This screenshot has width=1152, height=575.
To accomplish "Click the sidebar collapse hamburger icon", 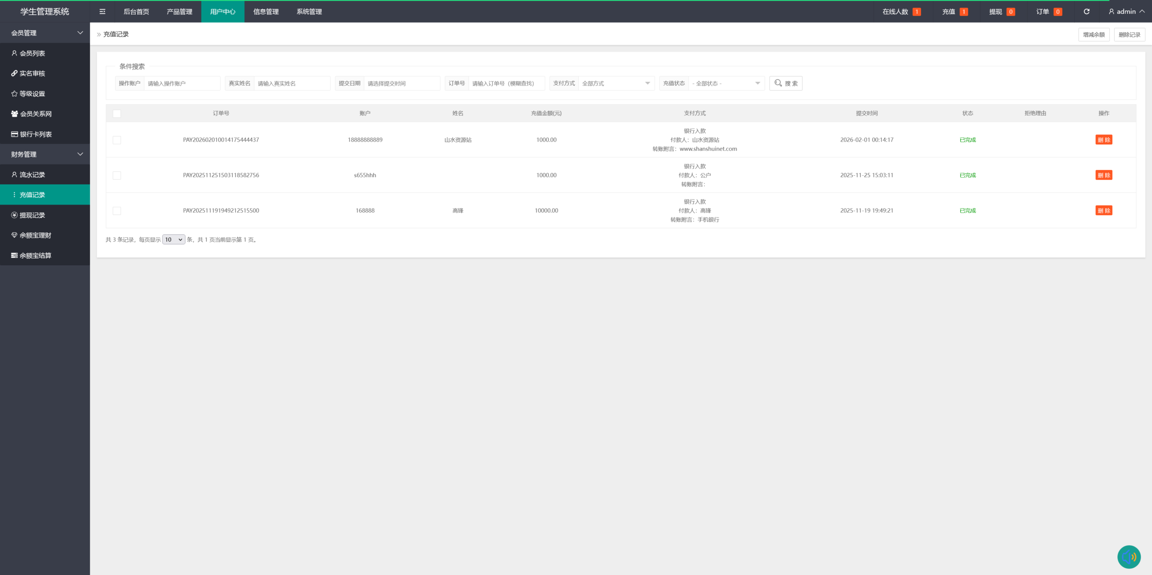I will tap(102, 12).
